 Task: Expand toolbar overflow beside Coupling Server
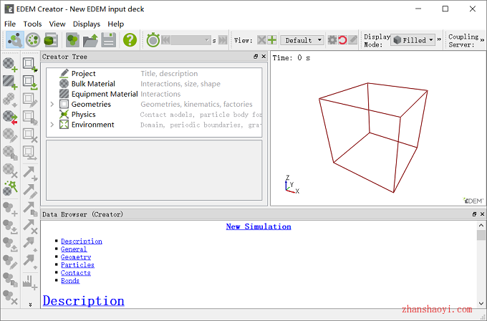(x=482, y=40)
